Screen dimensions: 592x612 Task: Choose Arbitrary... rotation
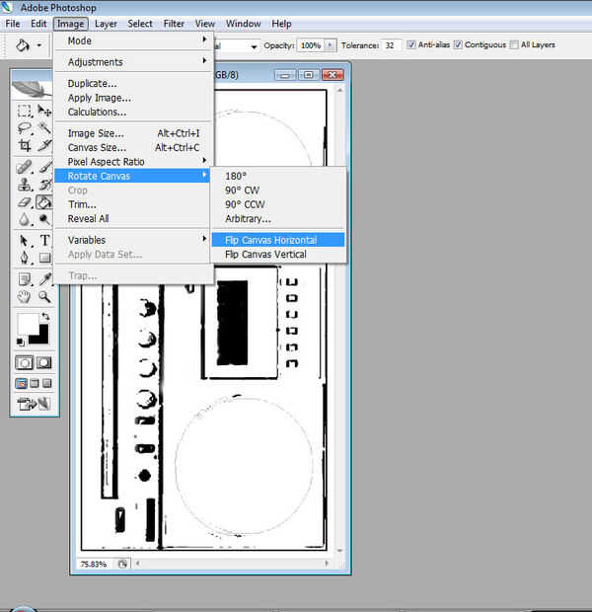pos(278,218)
